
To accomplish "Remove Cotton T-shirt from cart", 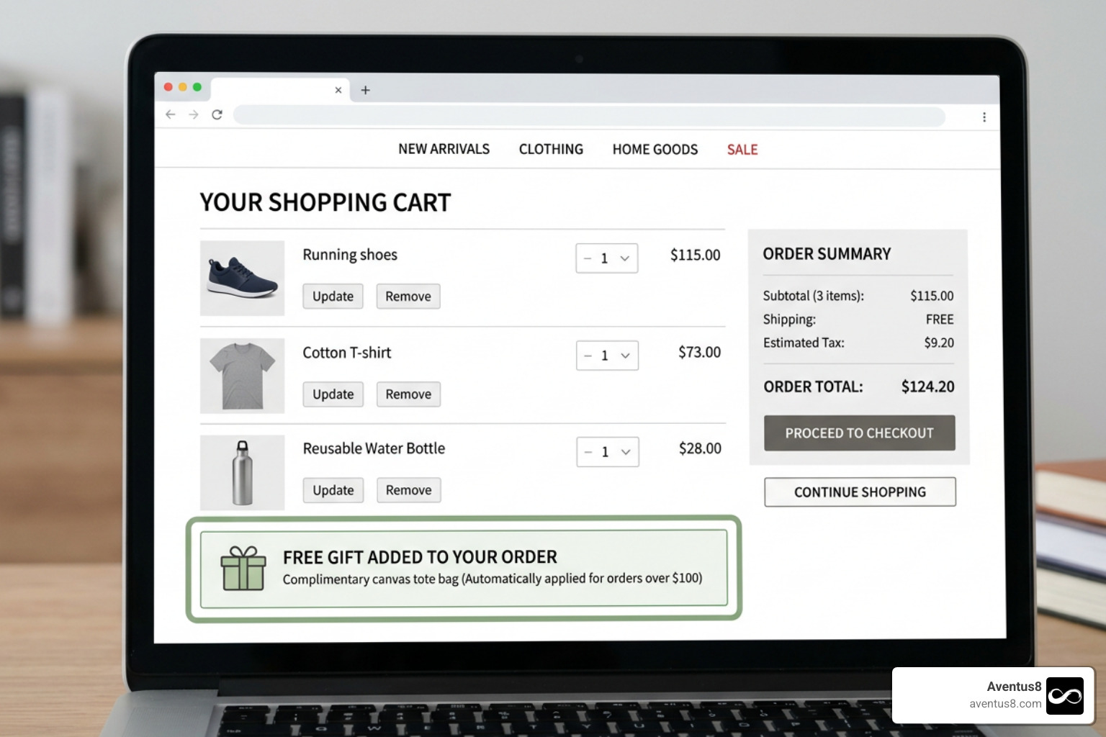I will (408, 394).
